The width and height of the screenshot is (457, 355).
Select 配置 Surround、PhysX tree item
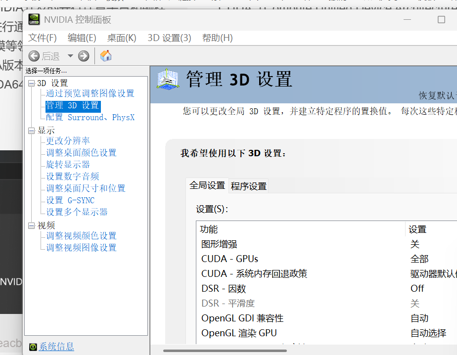click(90, 118)
